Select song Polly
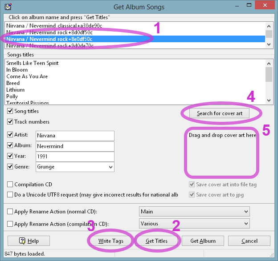 pos(135,96)
